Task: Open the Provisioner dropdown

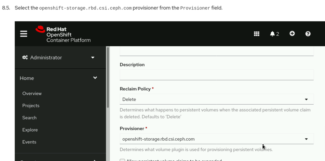Action: pos(216,139)
